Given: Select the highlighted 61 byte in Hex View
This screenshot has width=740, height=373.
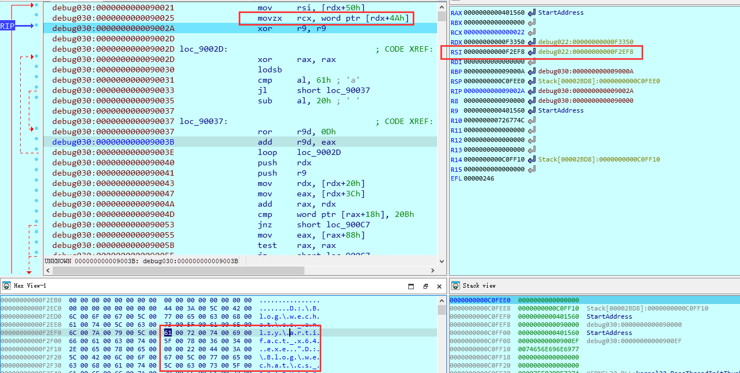Looking at the screenshot, I should tap(168, 332).
